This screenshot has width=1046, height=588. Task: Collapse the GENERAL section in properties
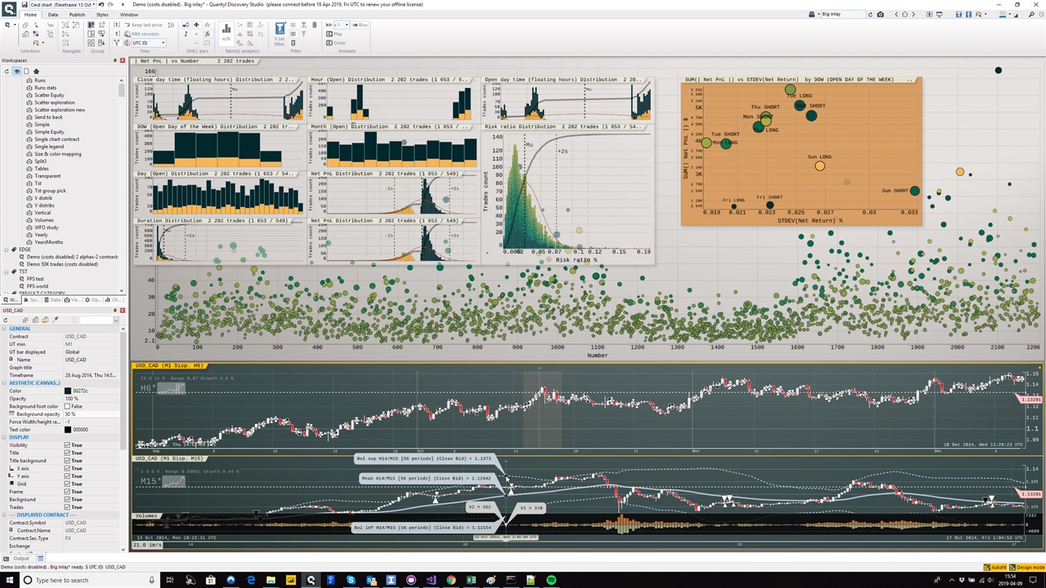(4, 328)
